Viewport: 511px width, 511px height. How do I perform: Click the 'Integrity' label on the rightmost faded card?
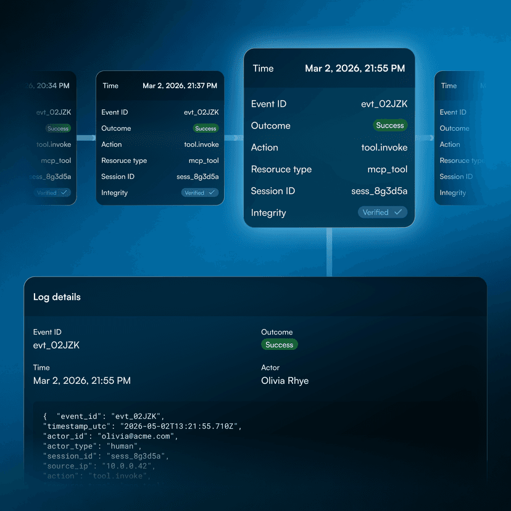(452, 193)
